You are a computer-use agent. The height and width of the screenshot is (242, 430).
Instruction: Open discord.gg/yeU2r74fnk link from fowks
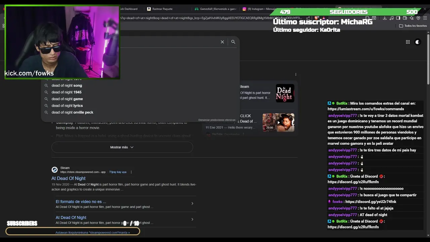[371, 202]
